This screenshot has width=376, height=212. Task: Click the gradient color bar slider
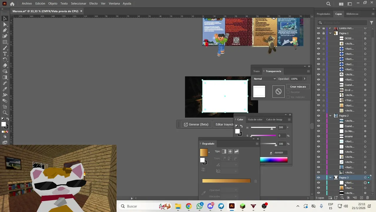click(226, 181)
